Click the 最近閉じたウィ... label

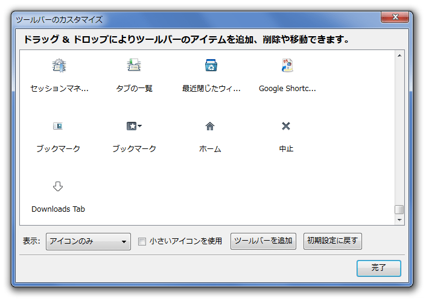(211, 89)
